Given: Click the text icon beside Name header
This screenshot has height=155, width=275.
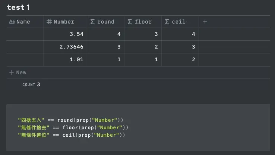Looking at the screenshot, I should 12,22.
